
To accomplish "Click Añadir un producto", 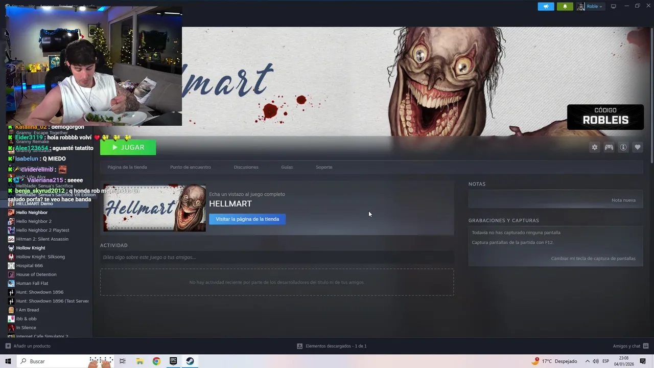I will (x=28, y=346).
